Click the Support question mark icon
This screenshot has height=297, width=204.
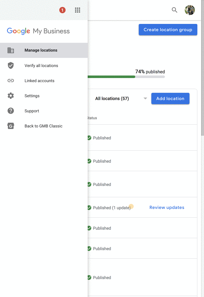11,111
